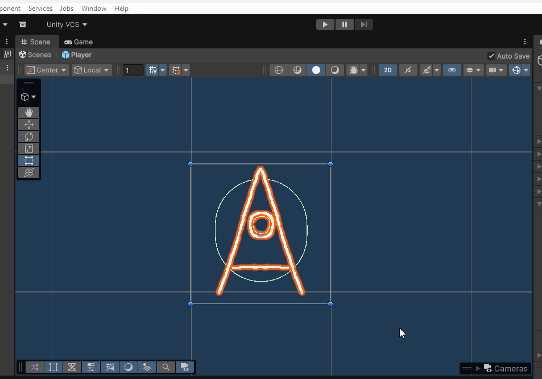This screenshot has width=542, height=379.
Task: Click the Pause button
Action: click(344, 24)
